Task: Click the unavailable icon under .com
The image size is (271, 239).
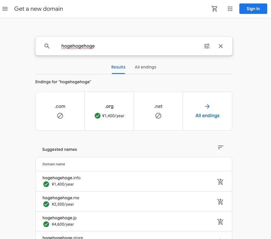Action: tap(60, 115)
